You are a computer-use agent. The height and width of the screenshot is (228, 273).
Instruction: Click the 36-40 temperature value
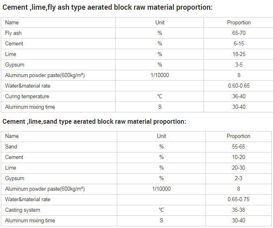[239, 97]
